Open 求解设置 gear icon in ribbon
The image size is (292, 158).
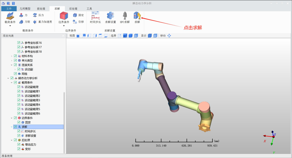tap(110, 16)
